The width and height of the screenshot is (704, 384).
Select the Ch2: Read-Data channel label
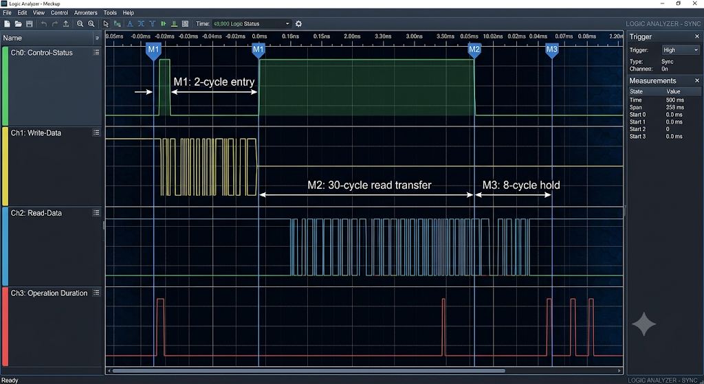click(x=36, y=213)
